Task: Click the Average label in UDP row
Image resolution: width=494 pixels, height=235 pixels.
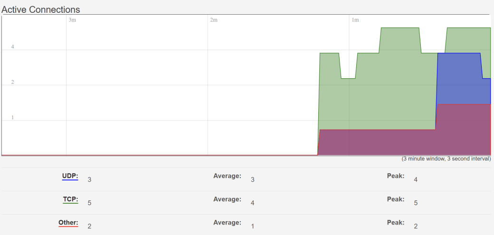Action: pos(227,176)
